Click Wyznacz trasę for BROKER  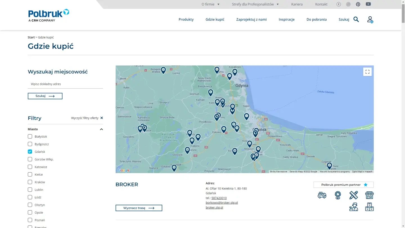(x=139, y=208)
